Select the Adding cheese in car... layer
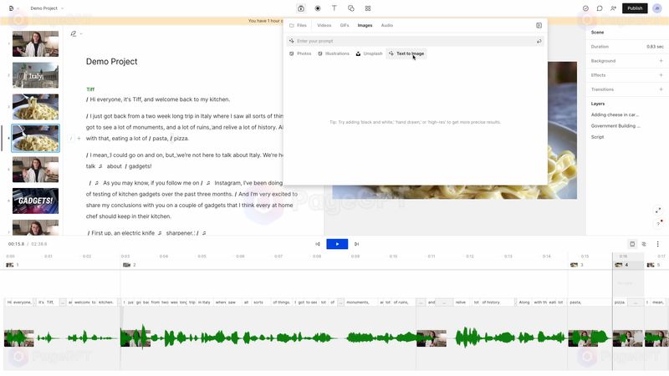Image resolution: width=669 pixels, height=376 pixels. pyautogui.click(x=615, y=114)
